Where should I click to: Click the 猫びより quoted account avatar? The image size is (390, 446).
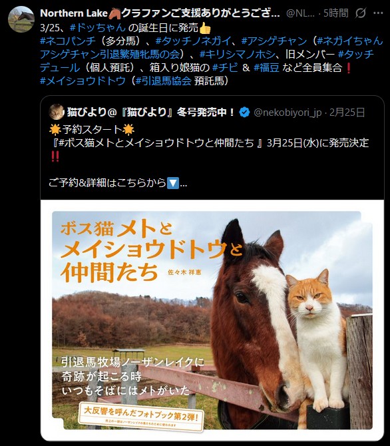[x=57, y=112]
